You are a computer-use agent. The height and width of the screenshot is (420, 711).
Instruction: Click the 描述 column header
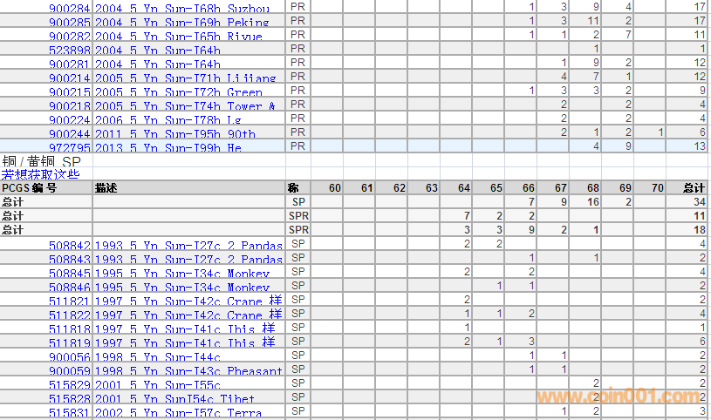coord(106,188)
